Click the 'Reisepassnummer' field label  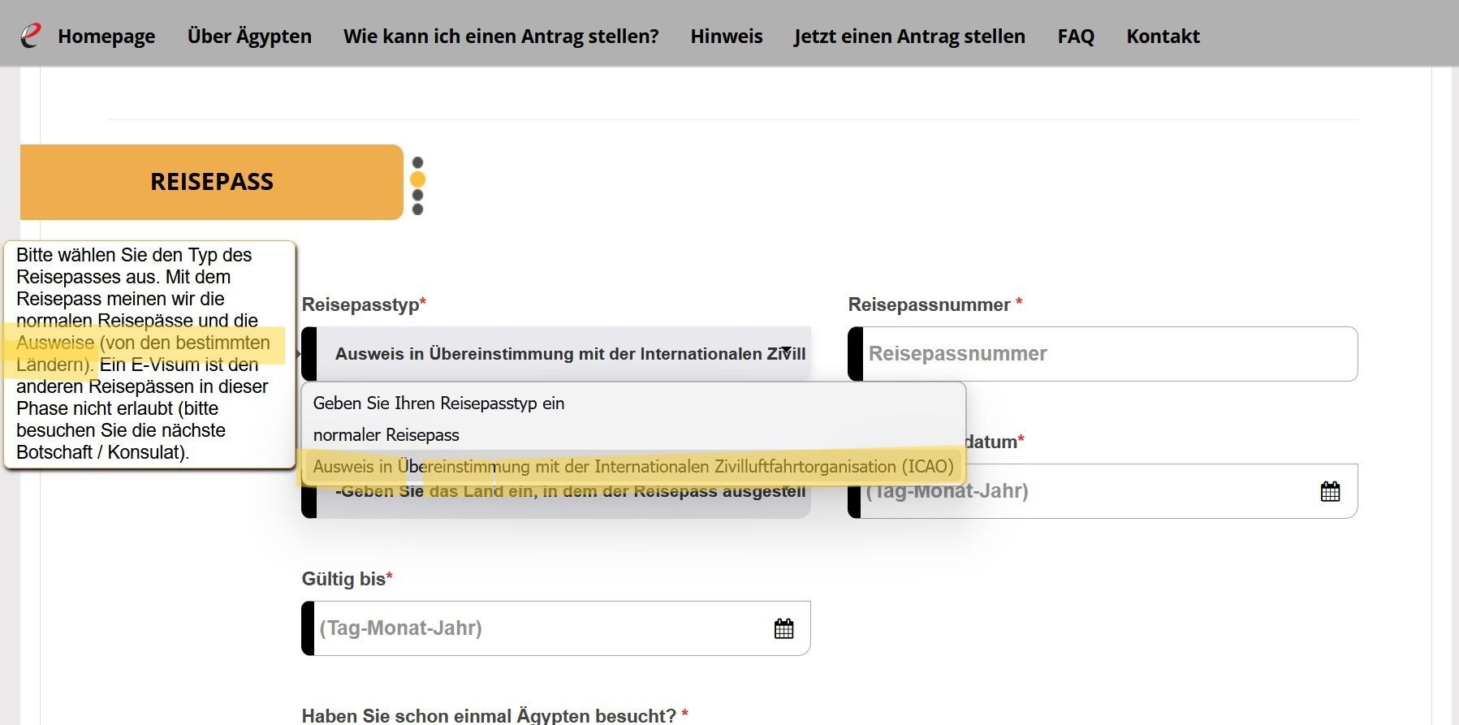tap(935, 305)
